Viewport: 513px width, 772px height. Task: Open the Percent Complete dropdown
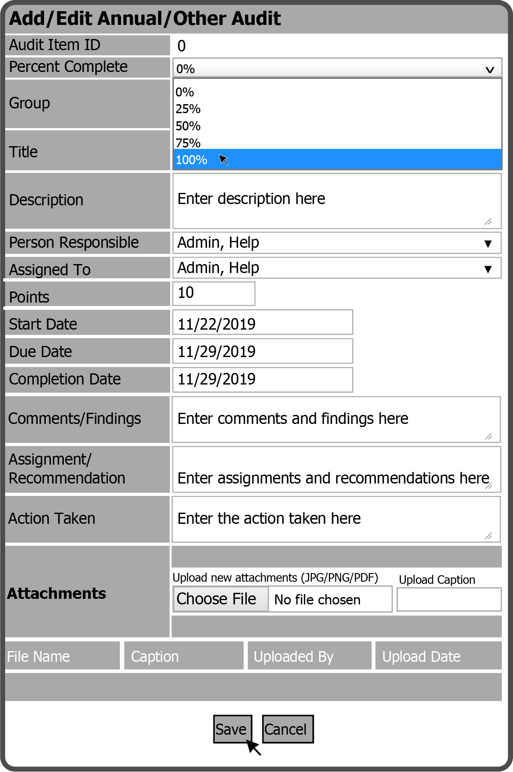(x=337, y=69)
